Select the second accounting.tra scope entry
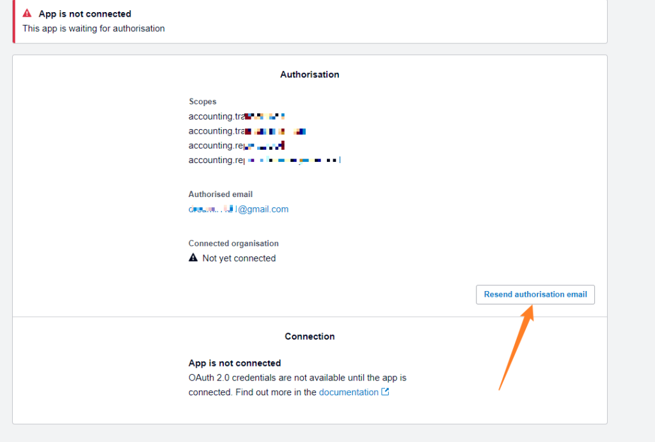Screen dimensions: 655x442 (246, 130)
